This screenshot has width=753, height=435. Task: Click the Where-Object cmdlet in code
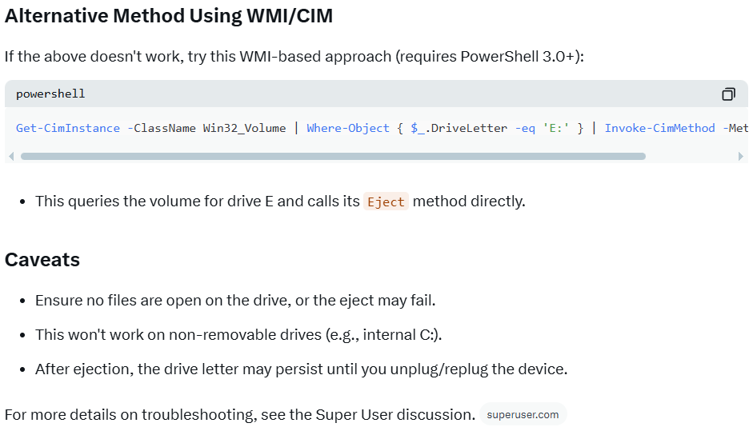pos(348,128)
